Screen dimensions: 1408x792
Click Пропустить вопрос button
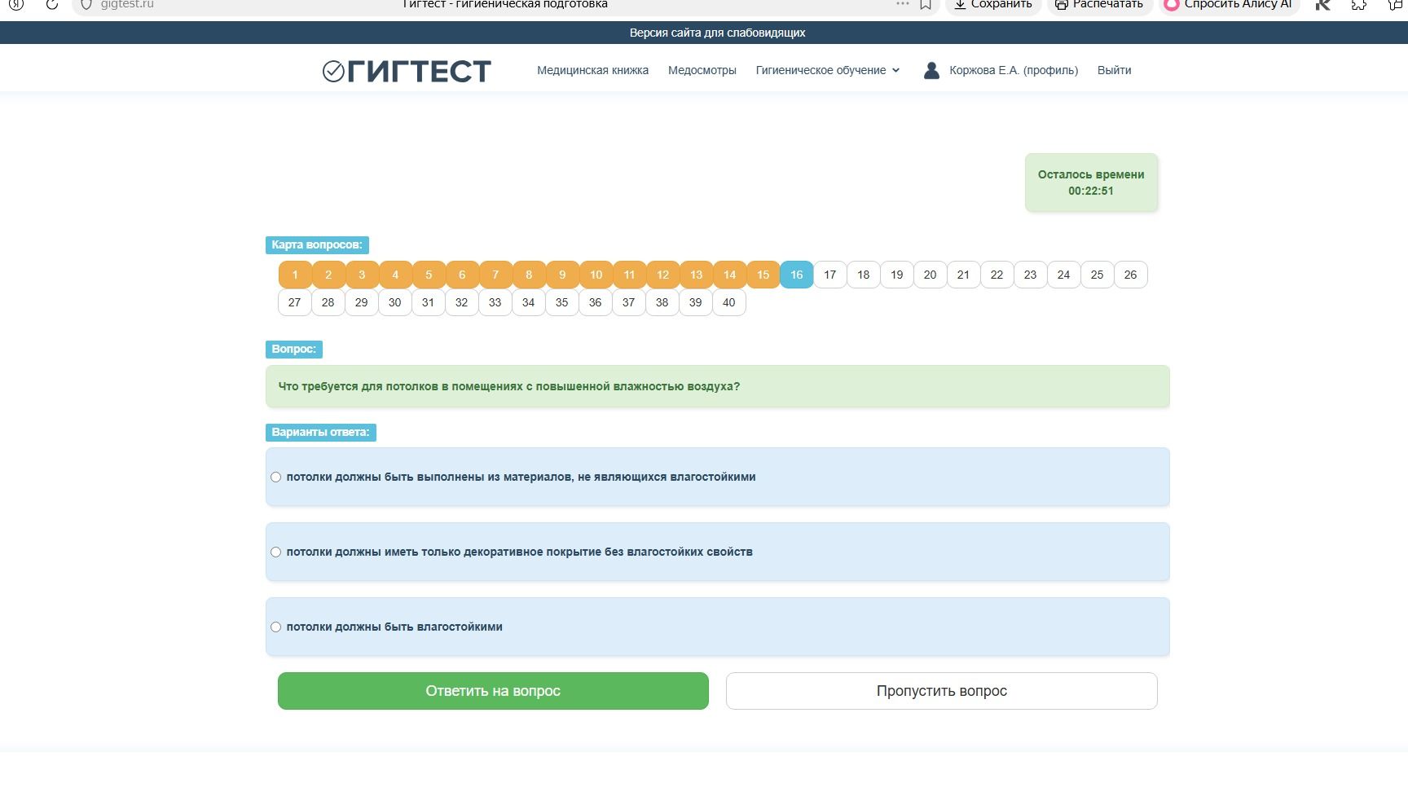click(x=941, y=691)
